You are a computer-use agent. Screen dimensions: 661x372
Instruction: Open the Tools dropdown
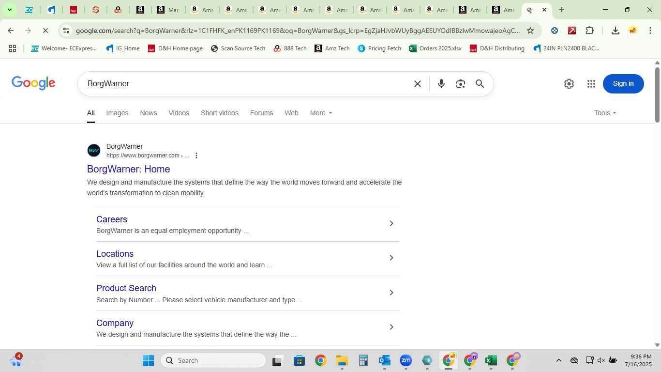(605, 113)
